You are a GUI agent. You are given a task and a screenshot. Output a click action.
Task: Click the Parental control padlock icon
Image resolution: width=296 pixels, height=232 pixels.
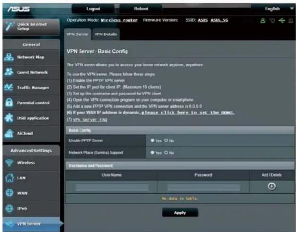[9, 103]
